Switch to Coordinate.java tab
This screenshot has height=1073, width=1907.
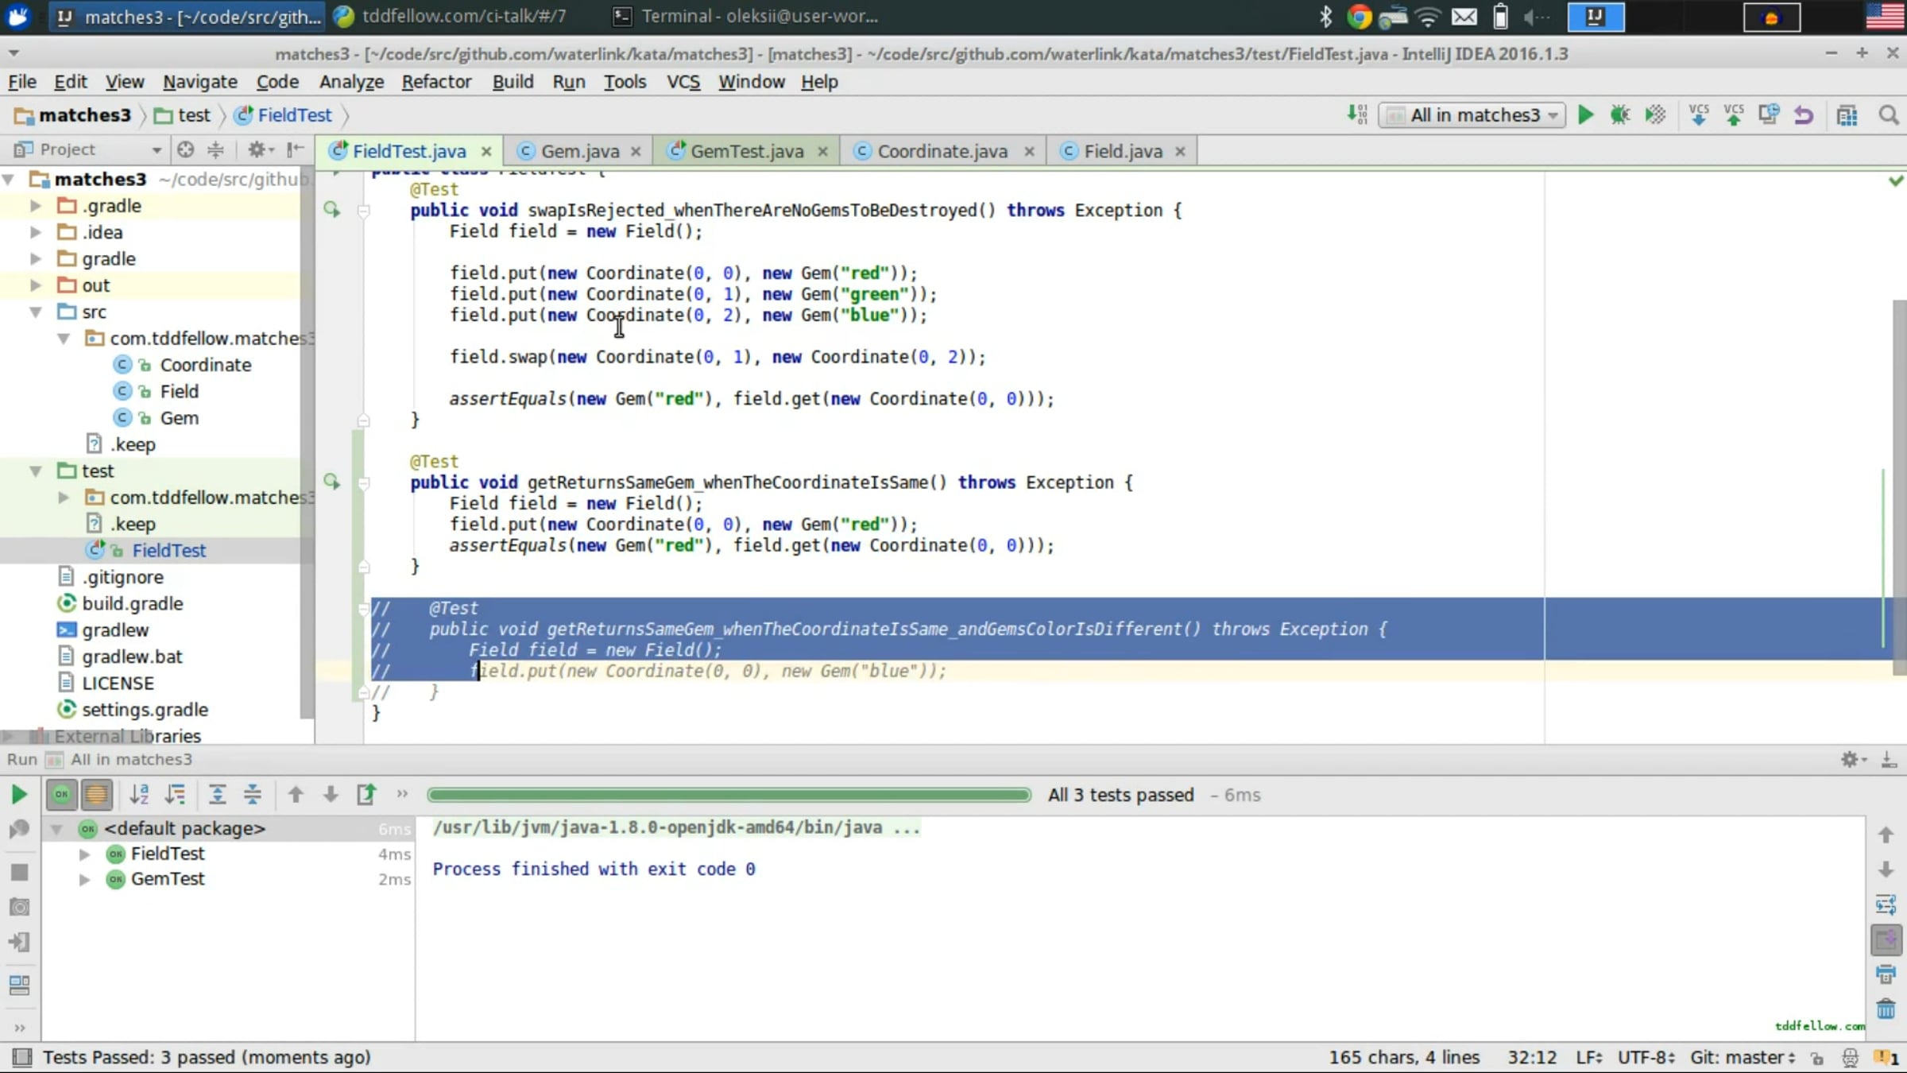(x=942, y=151)
